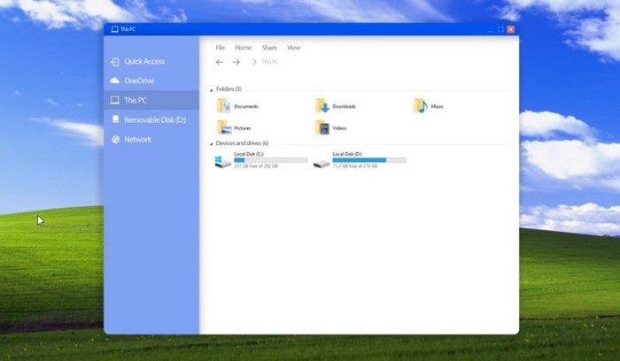Open the View tab
The image size is (620, 361).
coord(293,48)
